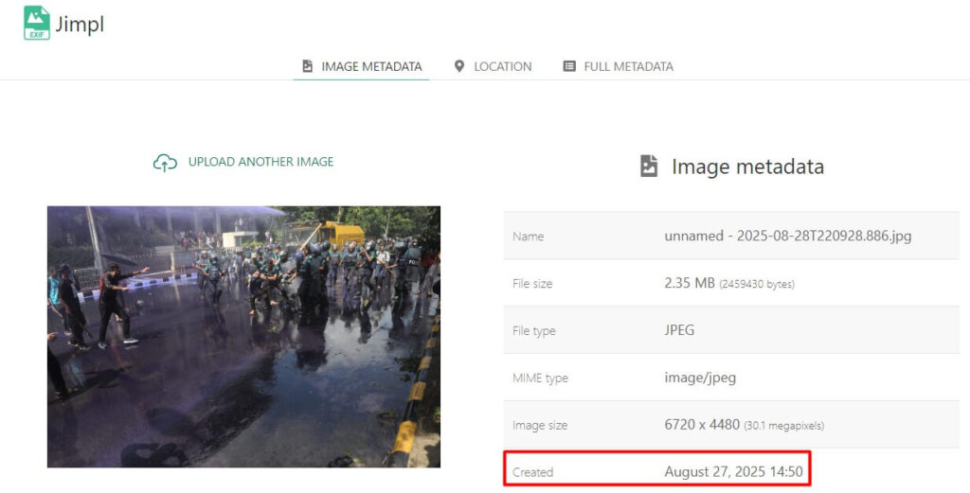Click the File size row label

tap(532, 284)
